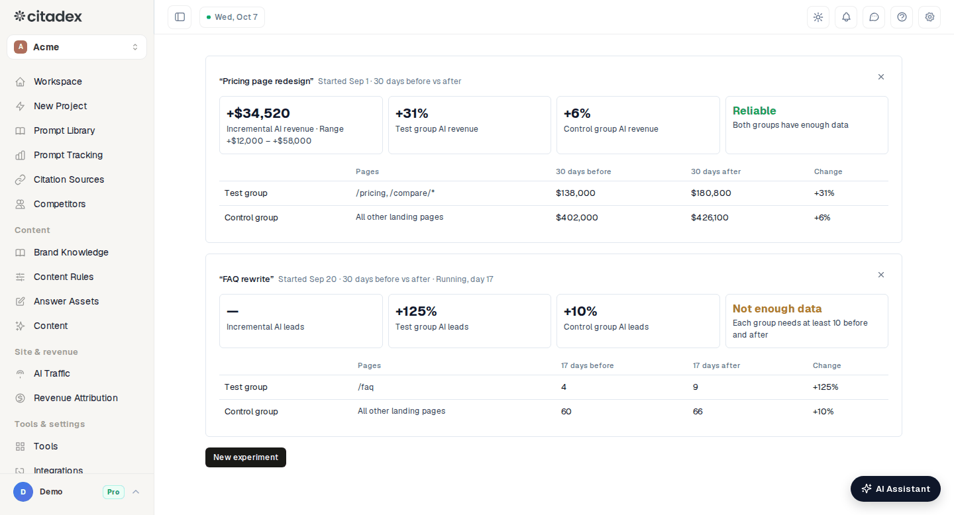Click the Content sparkle icon
Viewport: 954px width, 515px height.
pyautogui.click(x=21, y=326)
